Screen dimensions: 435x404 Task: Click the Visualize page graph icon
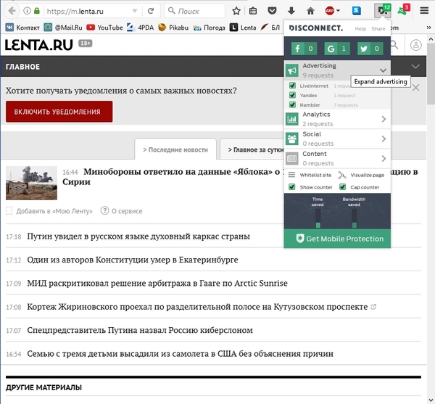342,175
